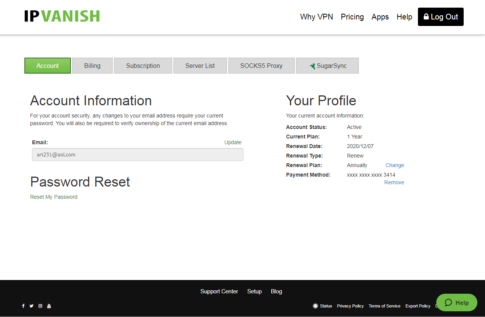Open the Twitter social icon
The height and width of the screenshot is (317, 485).
32,306
